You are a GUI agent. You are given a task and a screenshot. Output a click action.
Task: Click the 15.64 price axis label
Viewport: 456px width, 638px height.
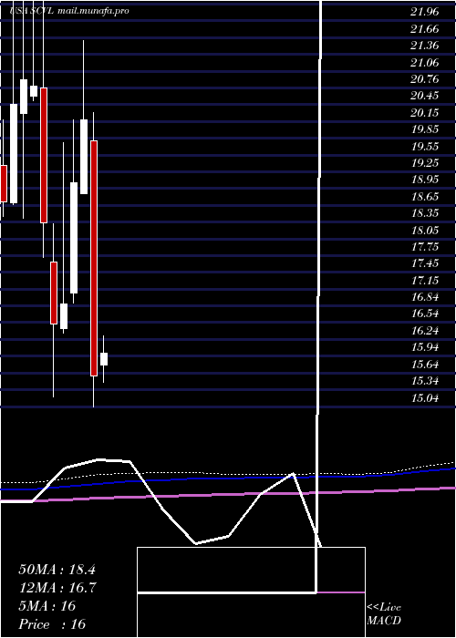click(425, 365)
